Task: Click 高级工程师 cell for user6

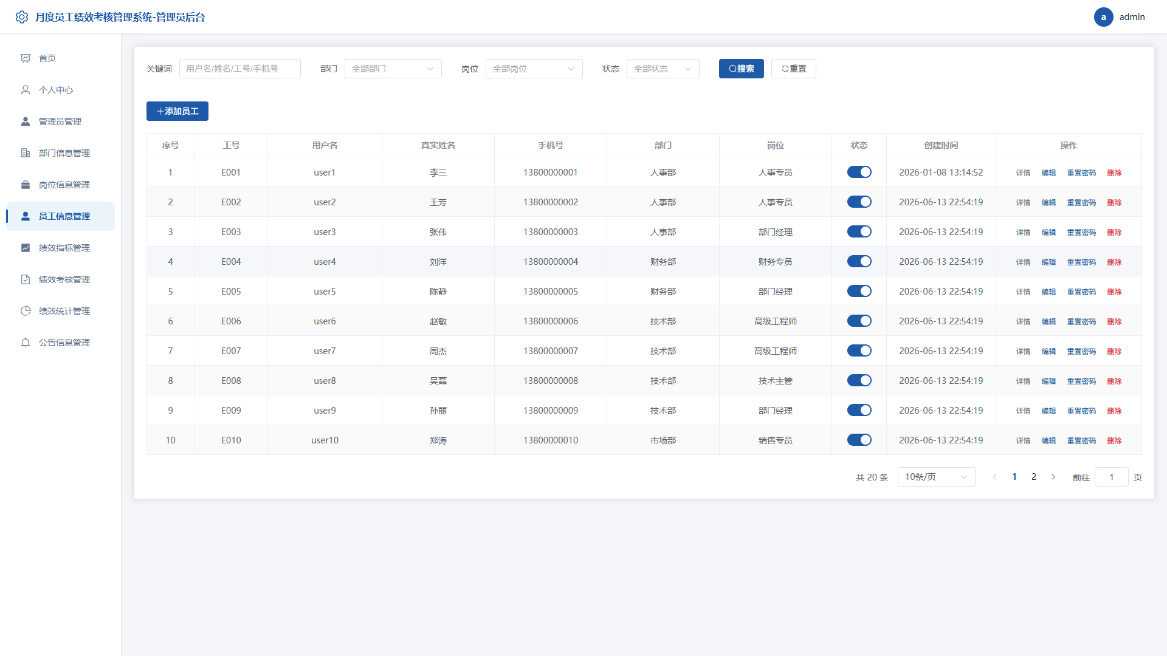Action: tap(775, 321)
